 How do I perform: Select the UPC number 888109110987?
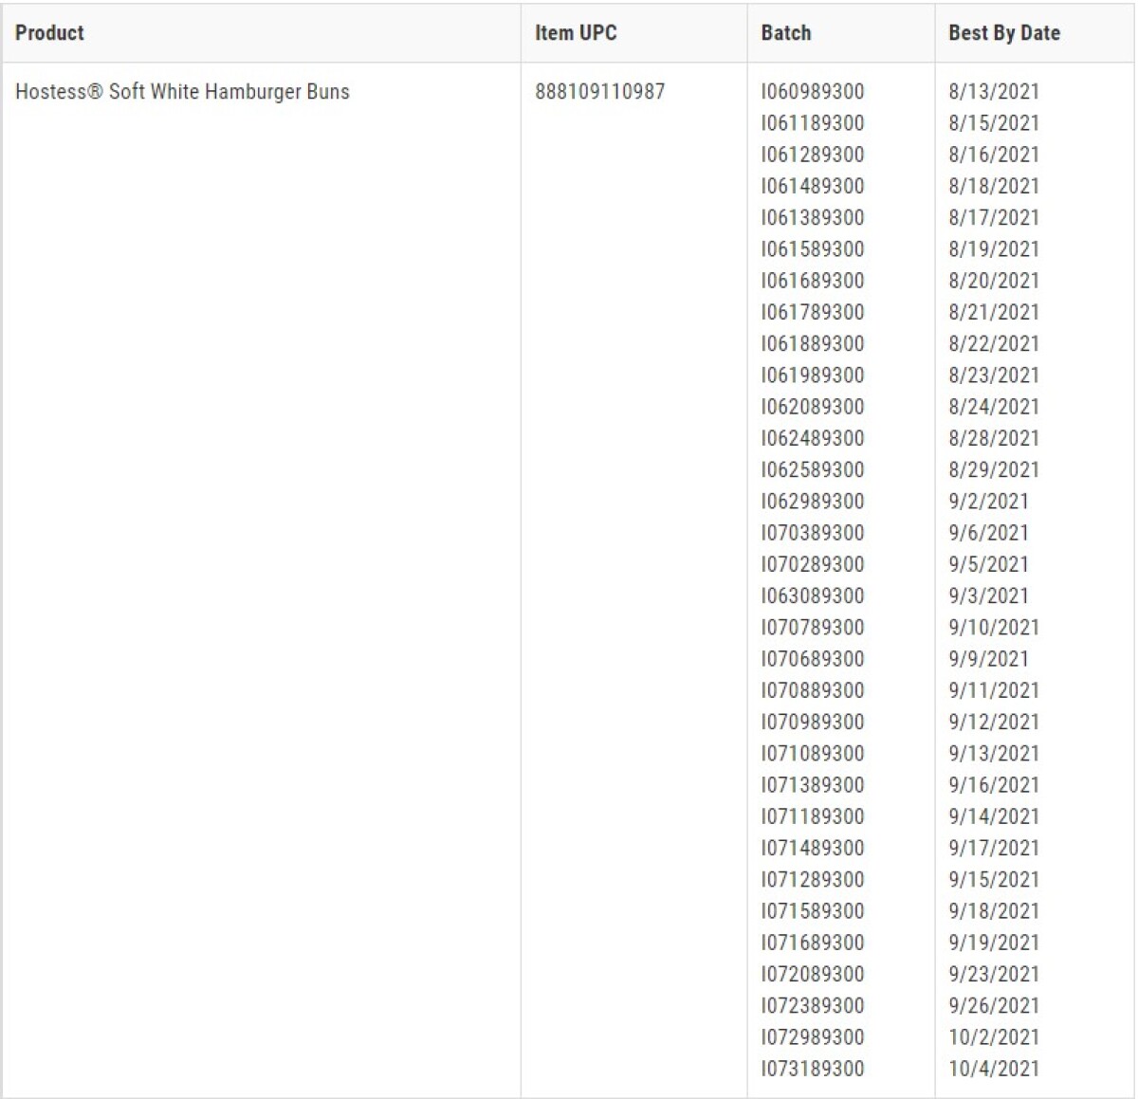tap(599, 92)
